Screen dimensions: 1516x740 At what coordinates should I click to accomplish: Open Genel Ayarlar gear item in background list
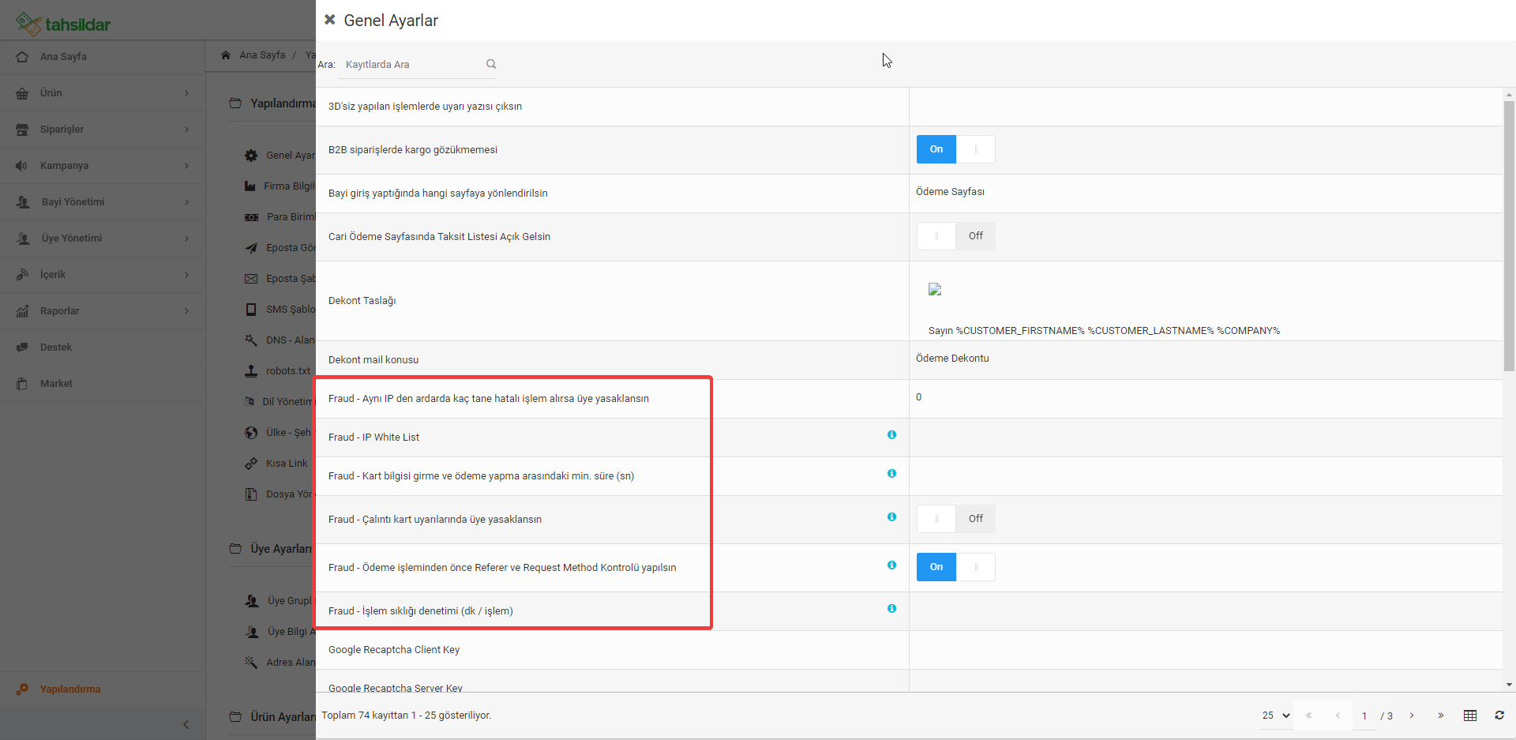[x=280, y=156]
